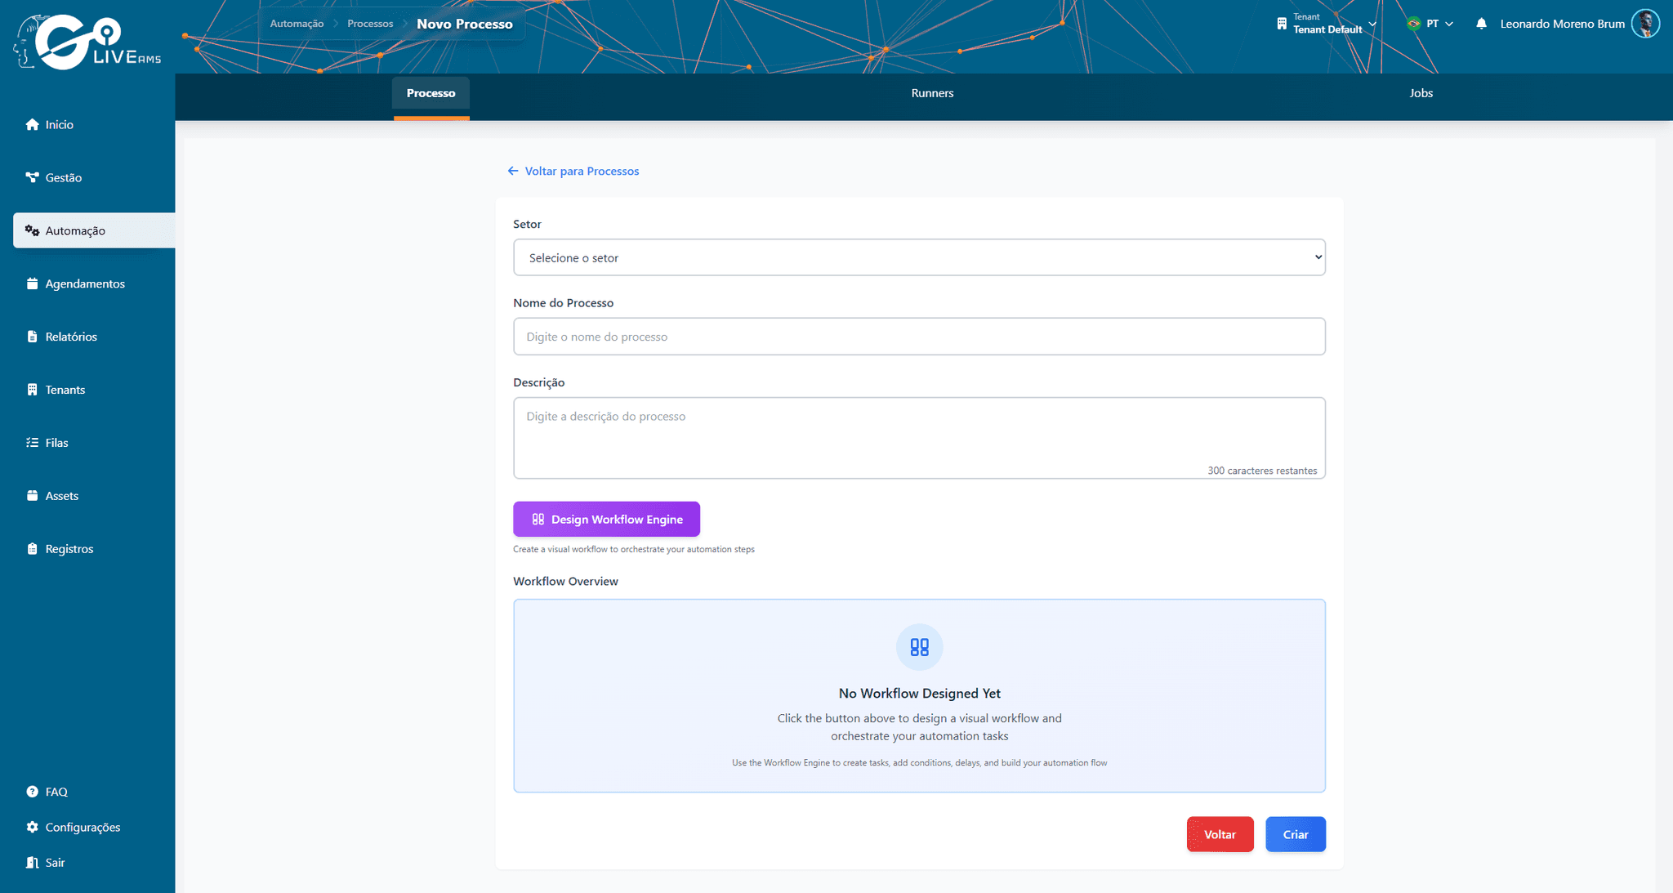
Task: Expand the PT language selector
Action: click(x=1430, y=24)
